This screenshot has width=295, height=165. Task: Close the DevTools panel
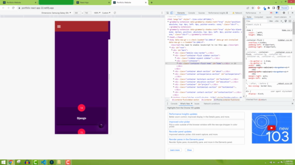point(292,13)
